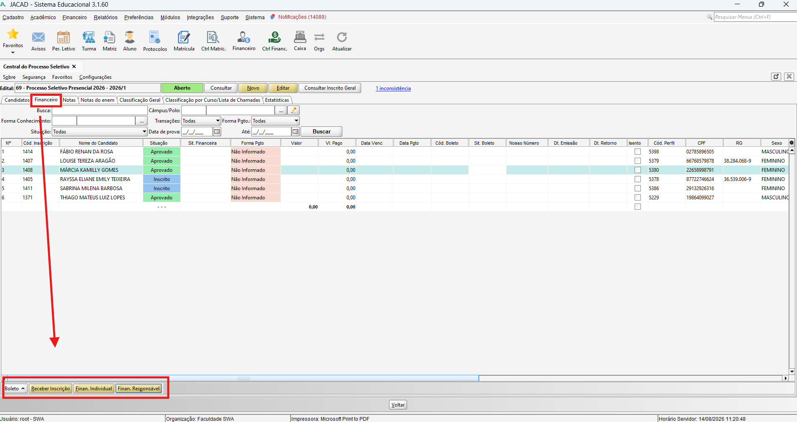Focus the Busca input field
Screen dimensions: 797x422
(100, 111)
